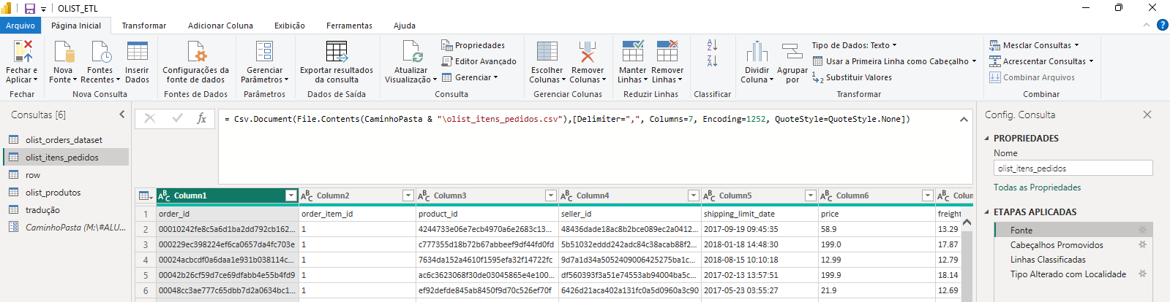
Task: Click the fx formula icon
Action: tap(202, 118)
